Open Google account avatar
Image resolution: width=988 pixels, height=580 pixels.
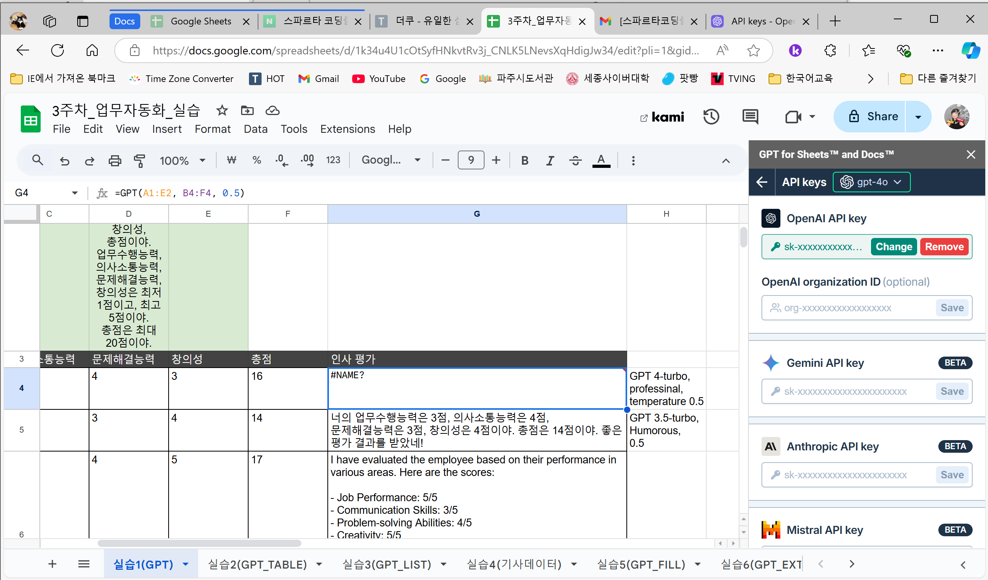956,117
